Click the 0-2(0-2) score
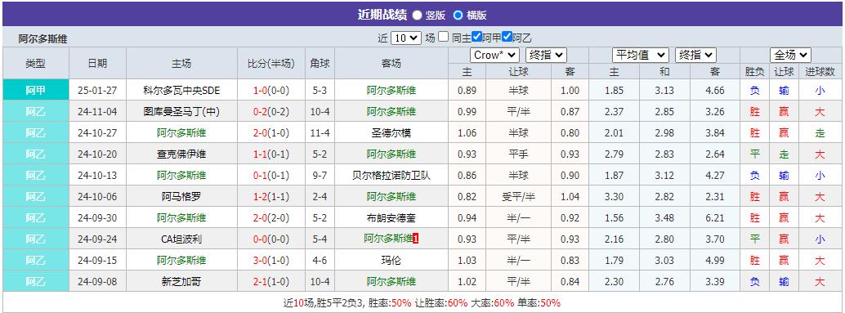845x313 pixels. [x=271, y=111]
